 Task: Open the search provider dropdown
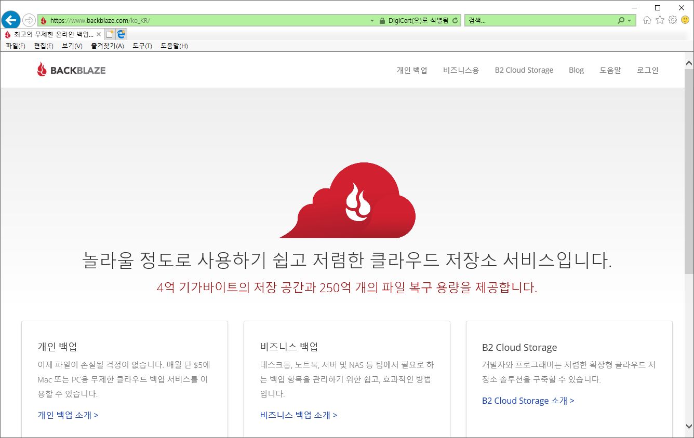point(630,20)
